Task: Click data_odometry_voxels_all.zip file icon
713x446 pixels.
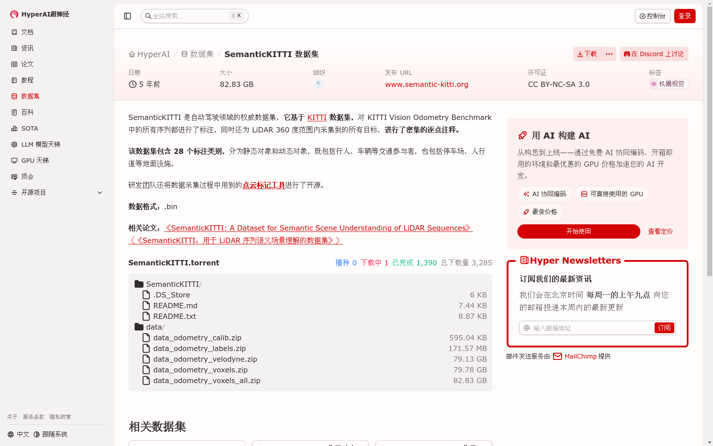Action: 146,380
